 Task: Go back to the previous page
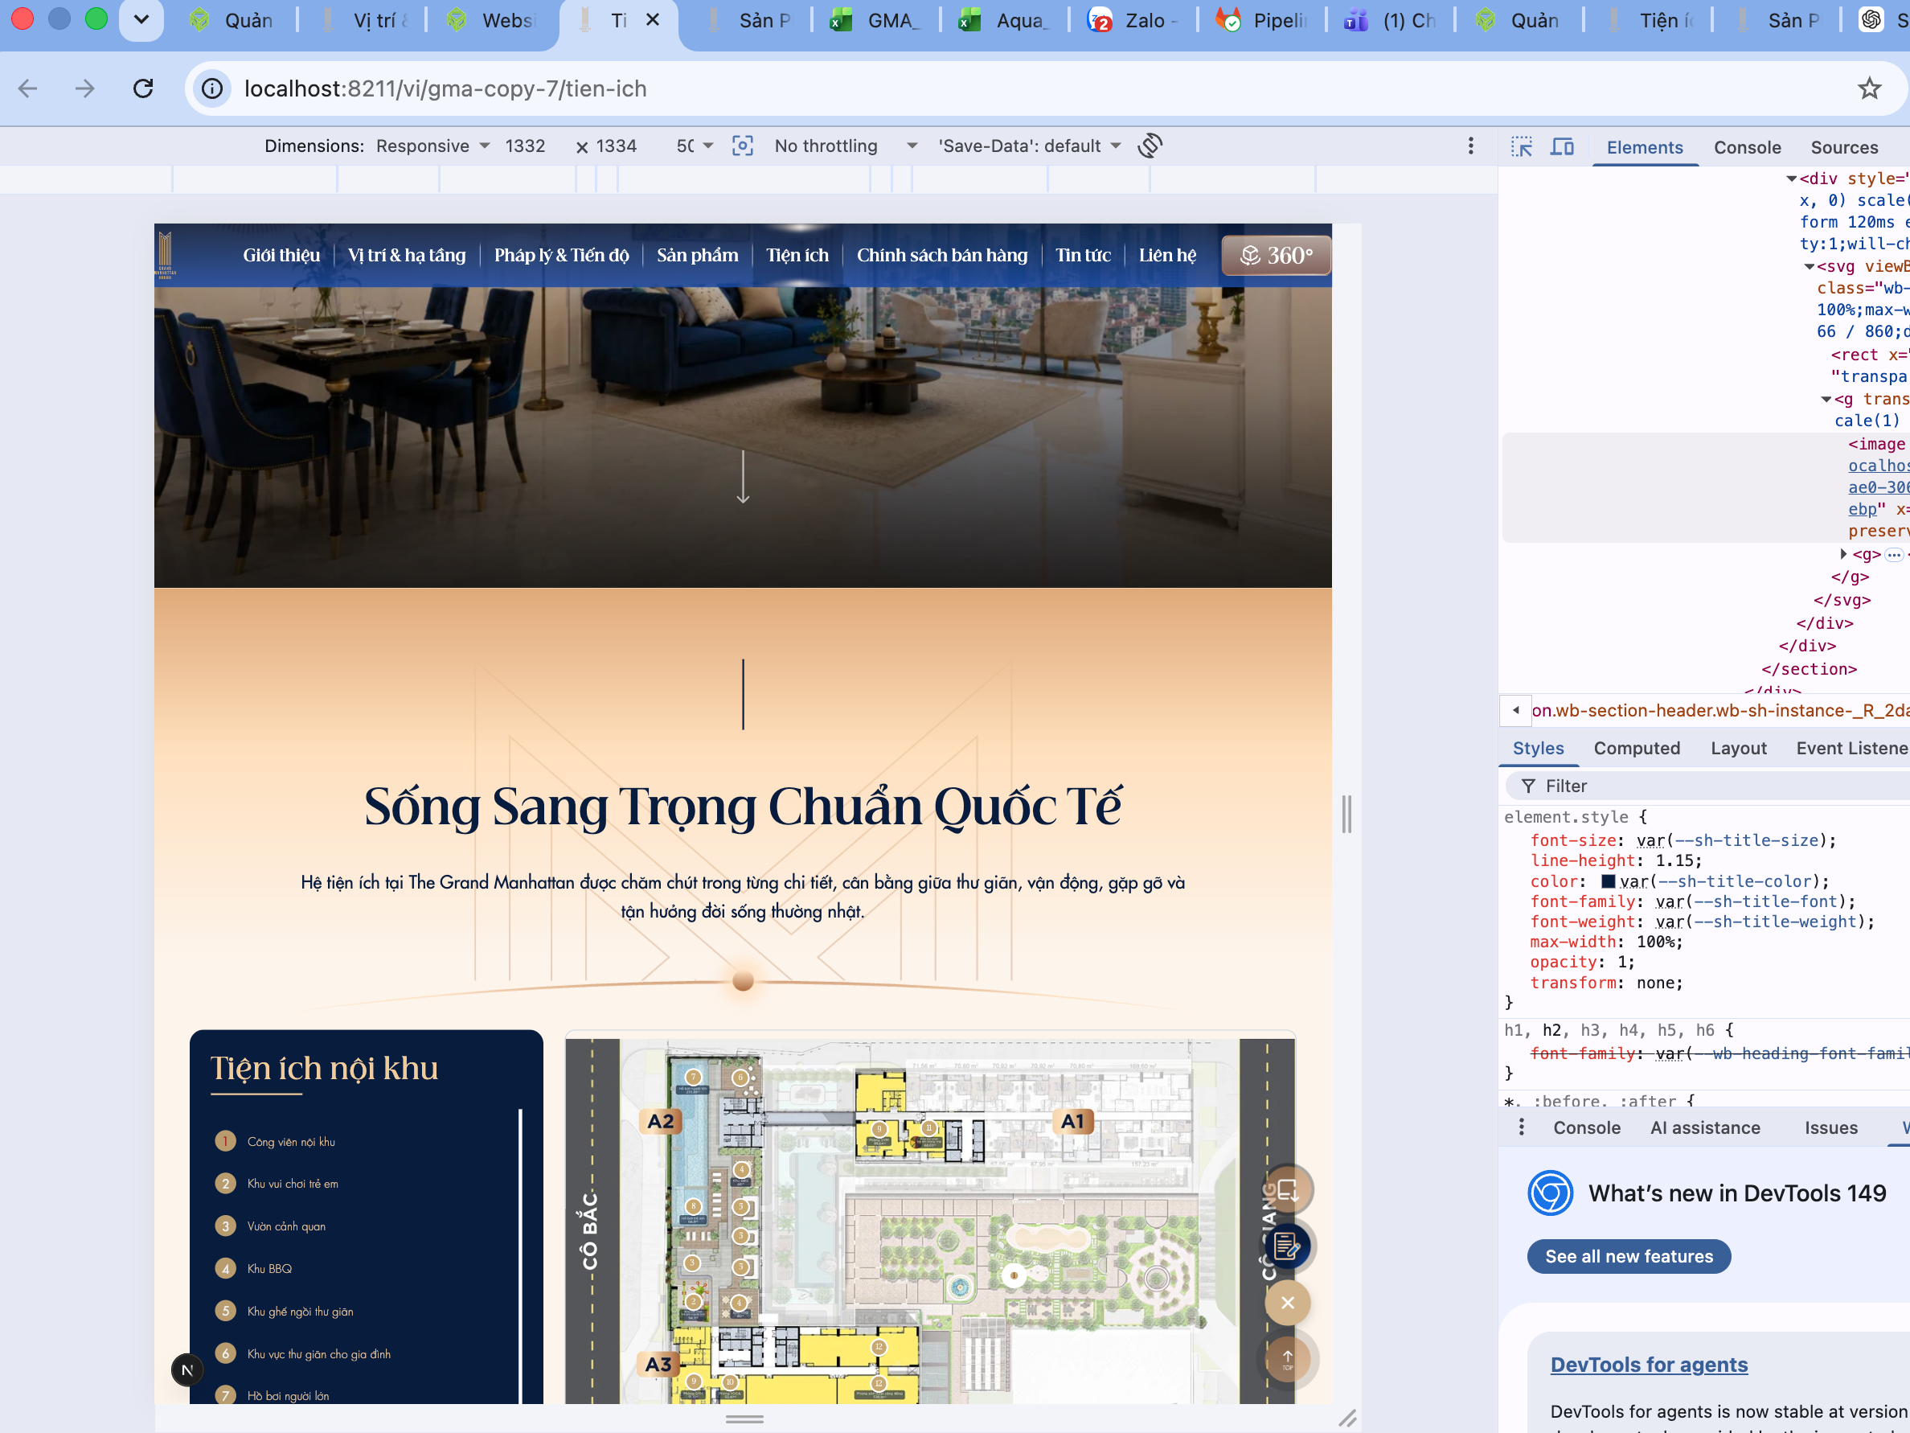[x=27, y=88]
